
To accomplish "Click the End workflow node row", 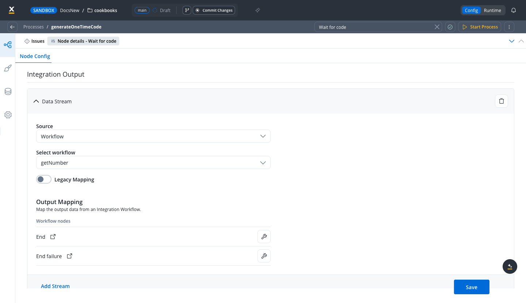I will coord(153,237).
